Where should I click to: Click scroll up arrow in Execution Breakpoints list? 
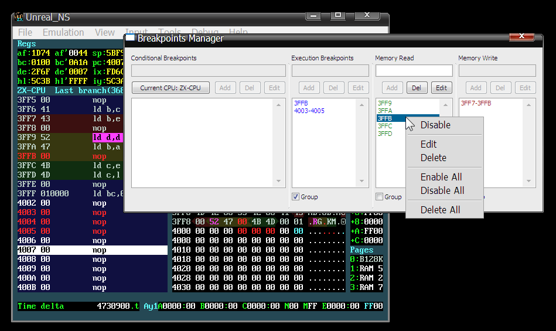361,105
